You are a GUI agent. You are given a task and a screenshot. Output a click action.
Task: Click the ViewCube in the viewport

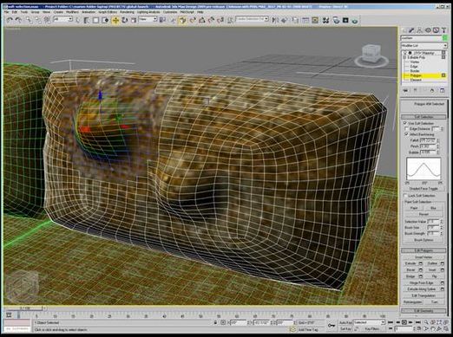click(371, 55)
